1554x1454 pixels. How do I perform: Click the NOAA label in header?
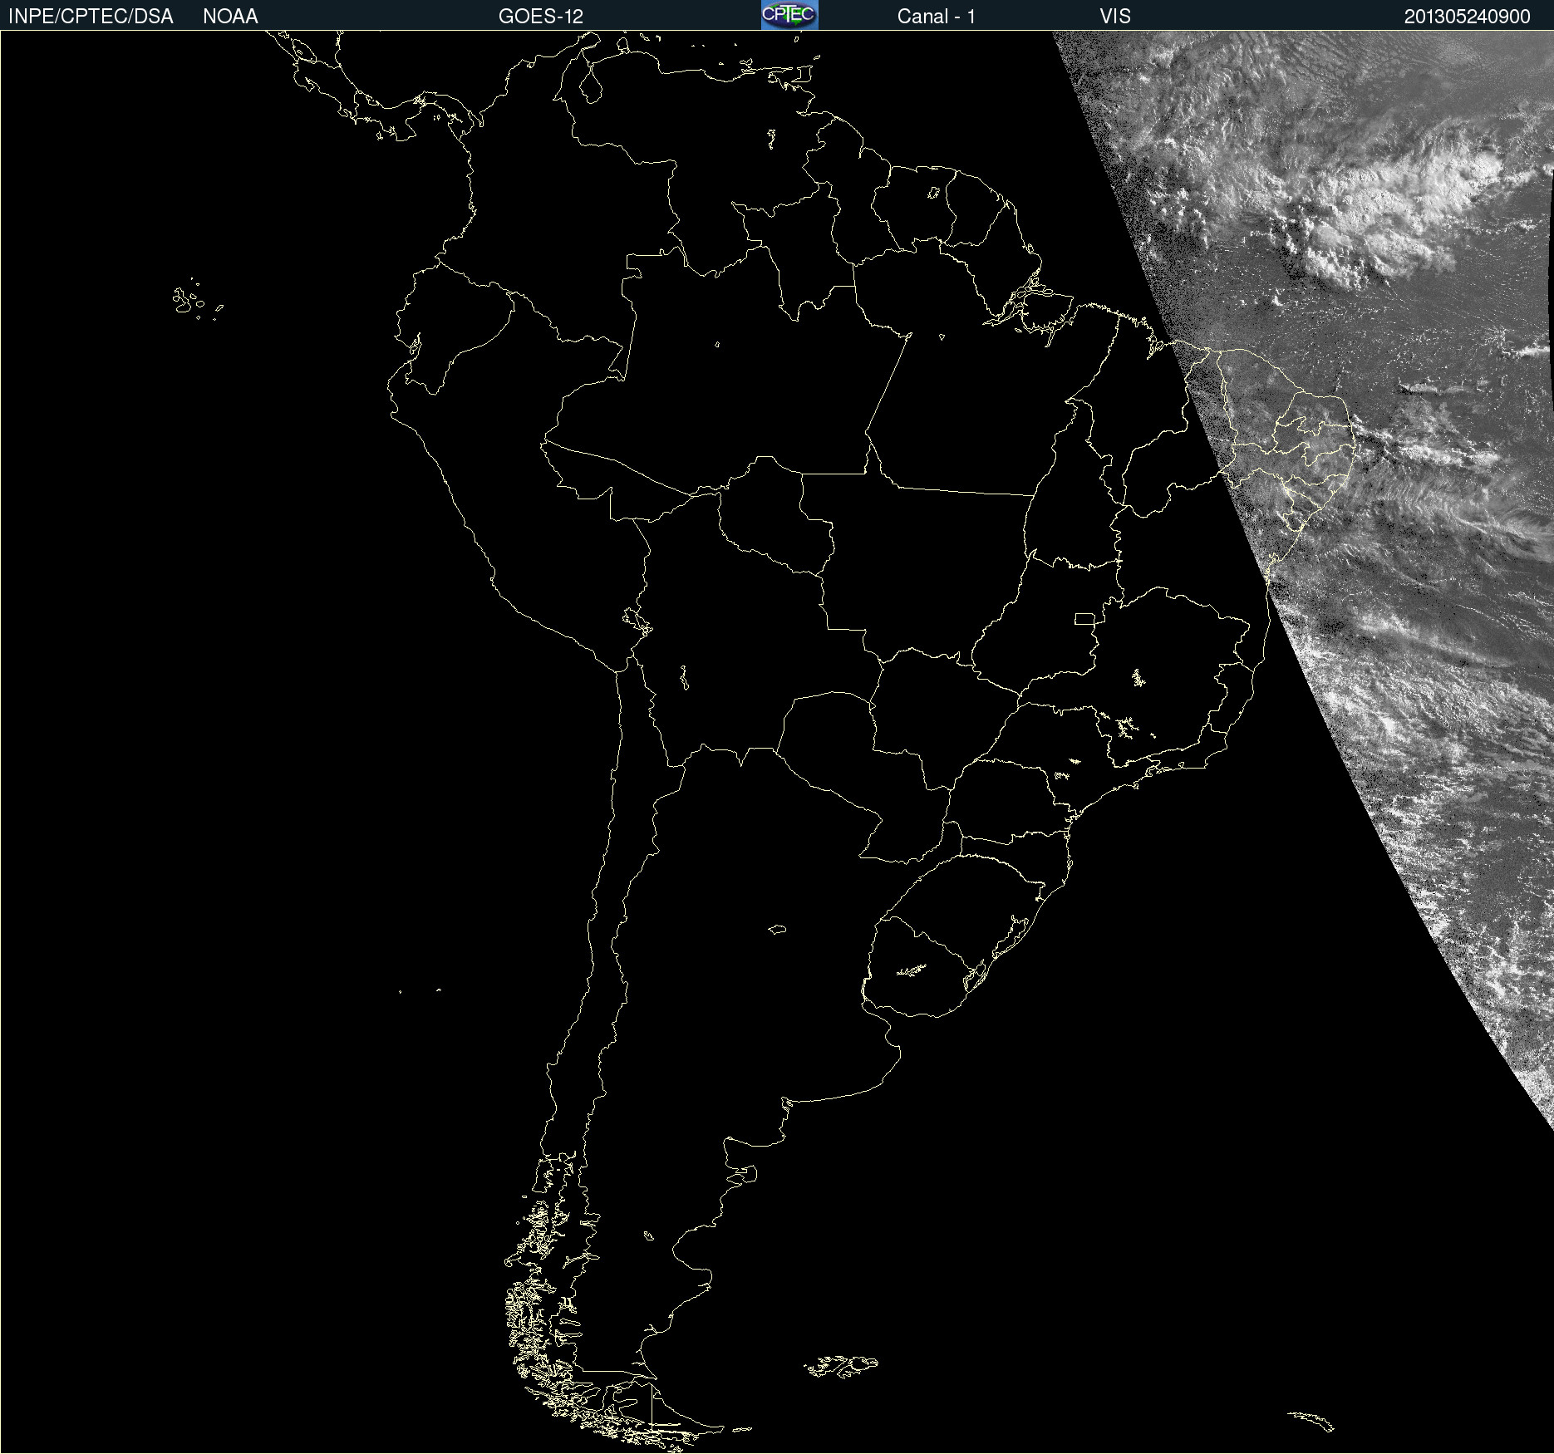point(230,17)
